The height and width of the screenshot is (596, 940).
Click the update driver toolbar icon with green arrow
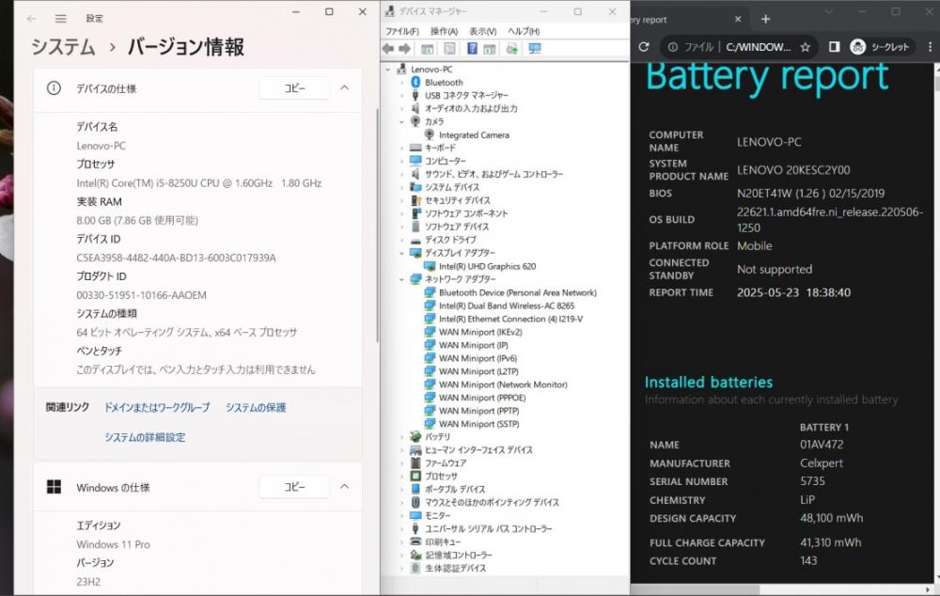point(512,49)
